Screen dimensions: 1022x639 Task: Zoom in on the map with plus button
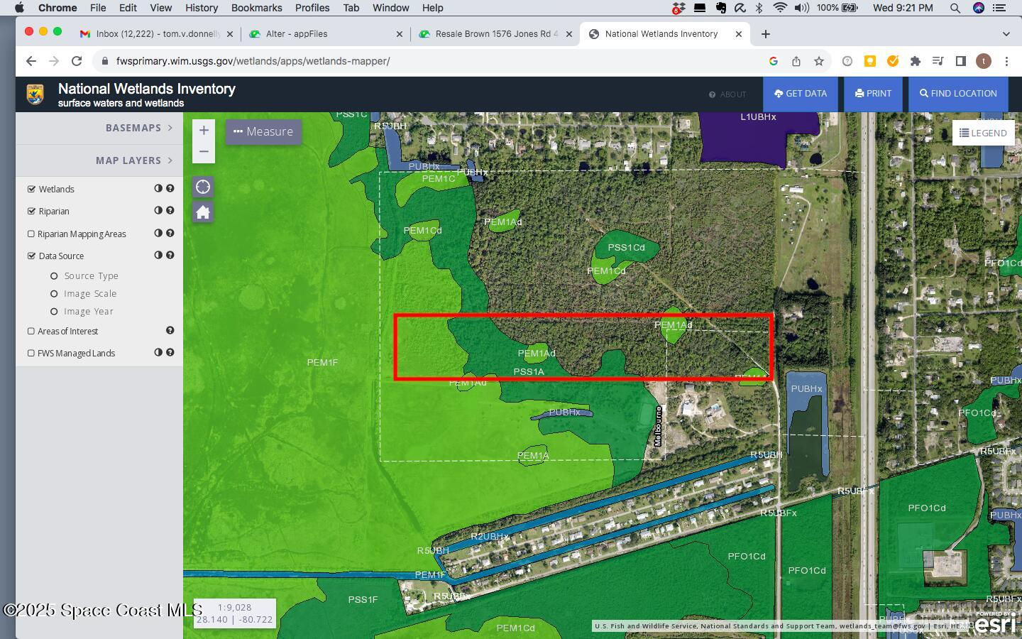pos(204,131)
